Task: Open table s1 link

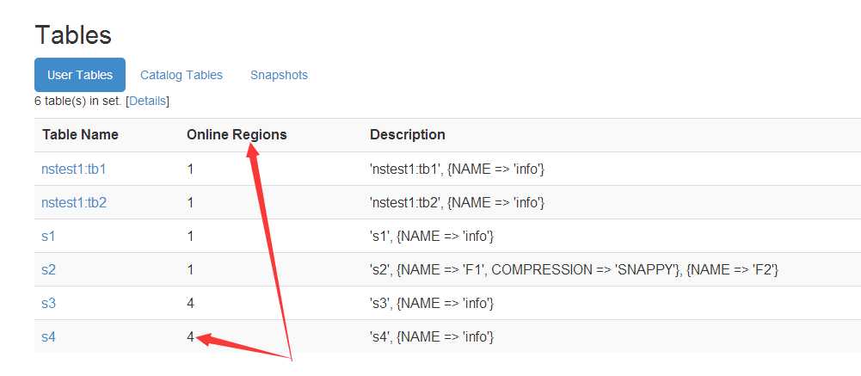Action: click(x=48, y=236)
